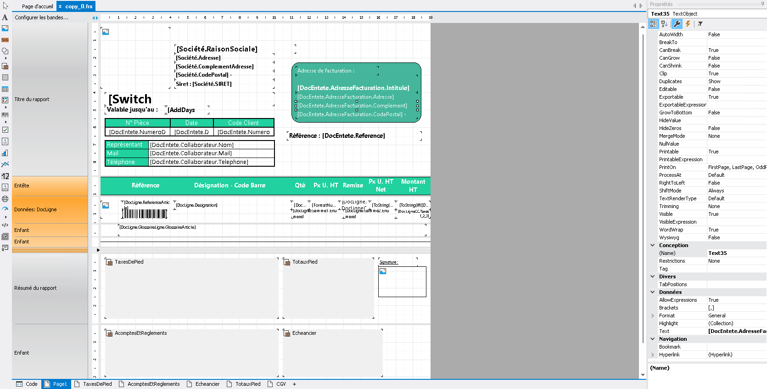Toggle categorized view of properties
Image resolution: width=767 pixels, height=389 pixels.
coord(654,24)
